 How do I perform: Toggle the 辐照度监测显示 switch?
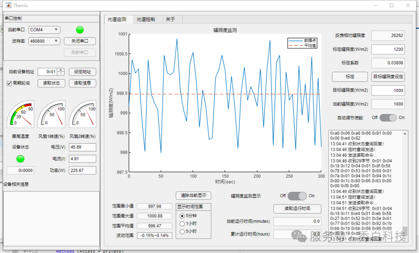297,196
